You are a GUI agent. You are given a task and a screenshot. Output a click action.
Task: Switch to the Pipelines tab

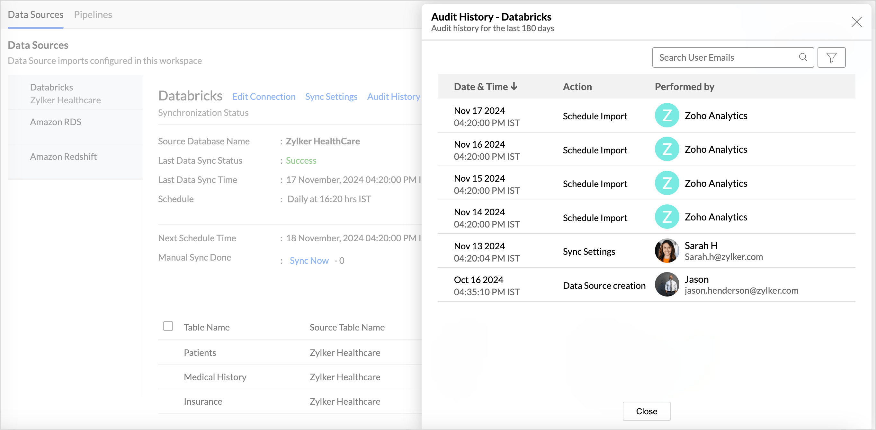coord(93,15)
